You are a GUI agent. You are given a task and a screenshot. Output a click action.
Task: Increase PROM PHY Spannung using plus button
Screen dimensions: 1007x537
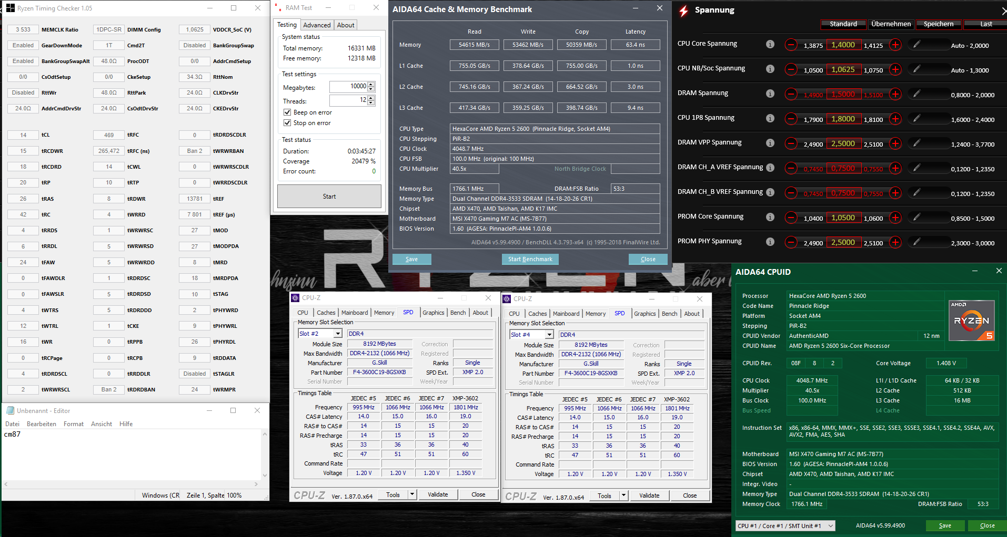coord(895,242)
